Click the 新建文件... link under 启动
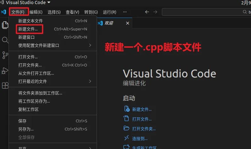This screenshot has height=149, width=251. pyautogui.click(x=142, y=109)
